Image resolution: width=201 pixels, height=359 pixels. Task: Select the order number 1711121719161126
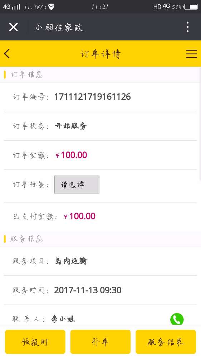(92, 97)
